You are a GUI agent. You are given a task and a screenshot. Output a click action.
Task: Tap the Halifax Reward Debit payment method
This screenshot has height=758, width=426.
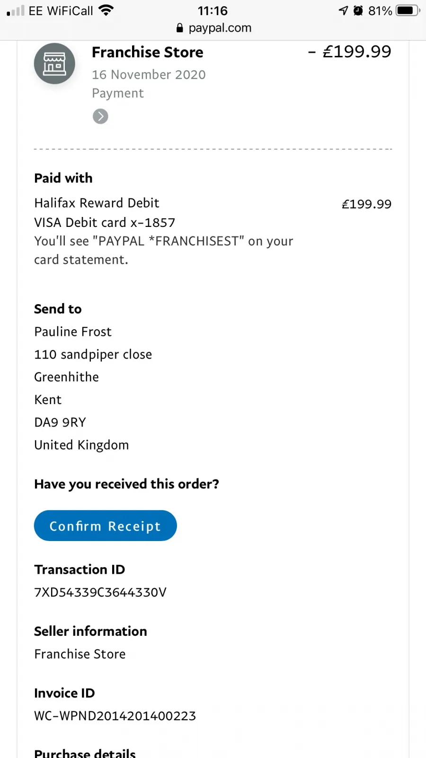click(x=97, y=203)
